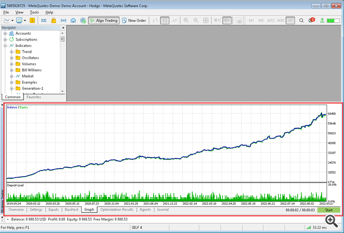This screenshot has width=344, height=233.
Task: Click the green connection level bar
Action: [333, 20]
